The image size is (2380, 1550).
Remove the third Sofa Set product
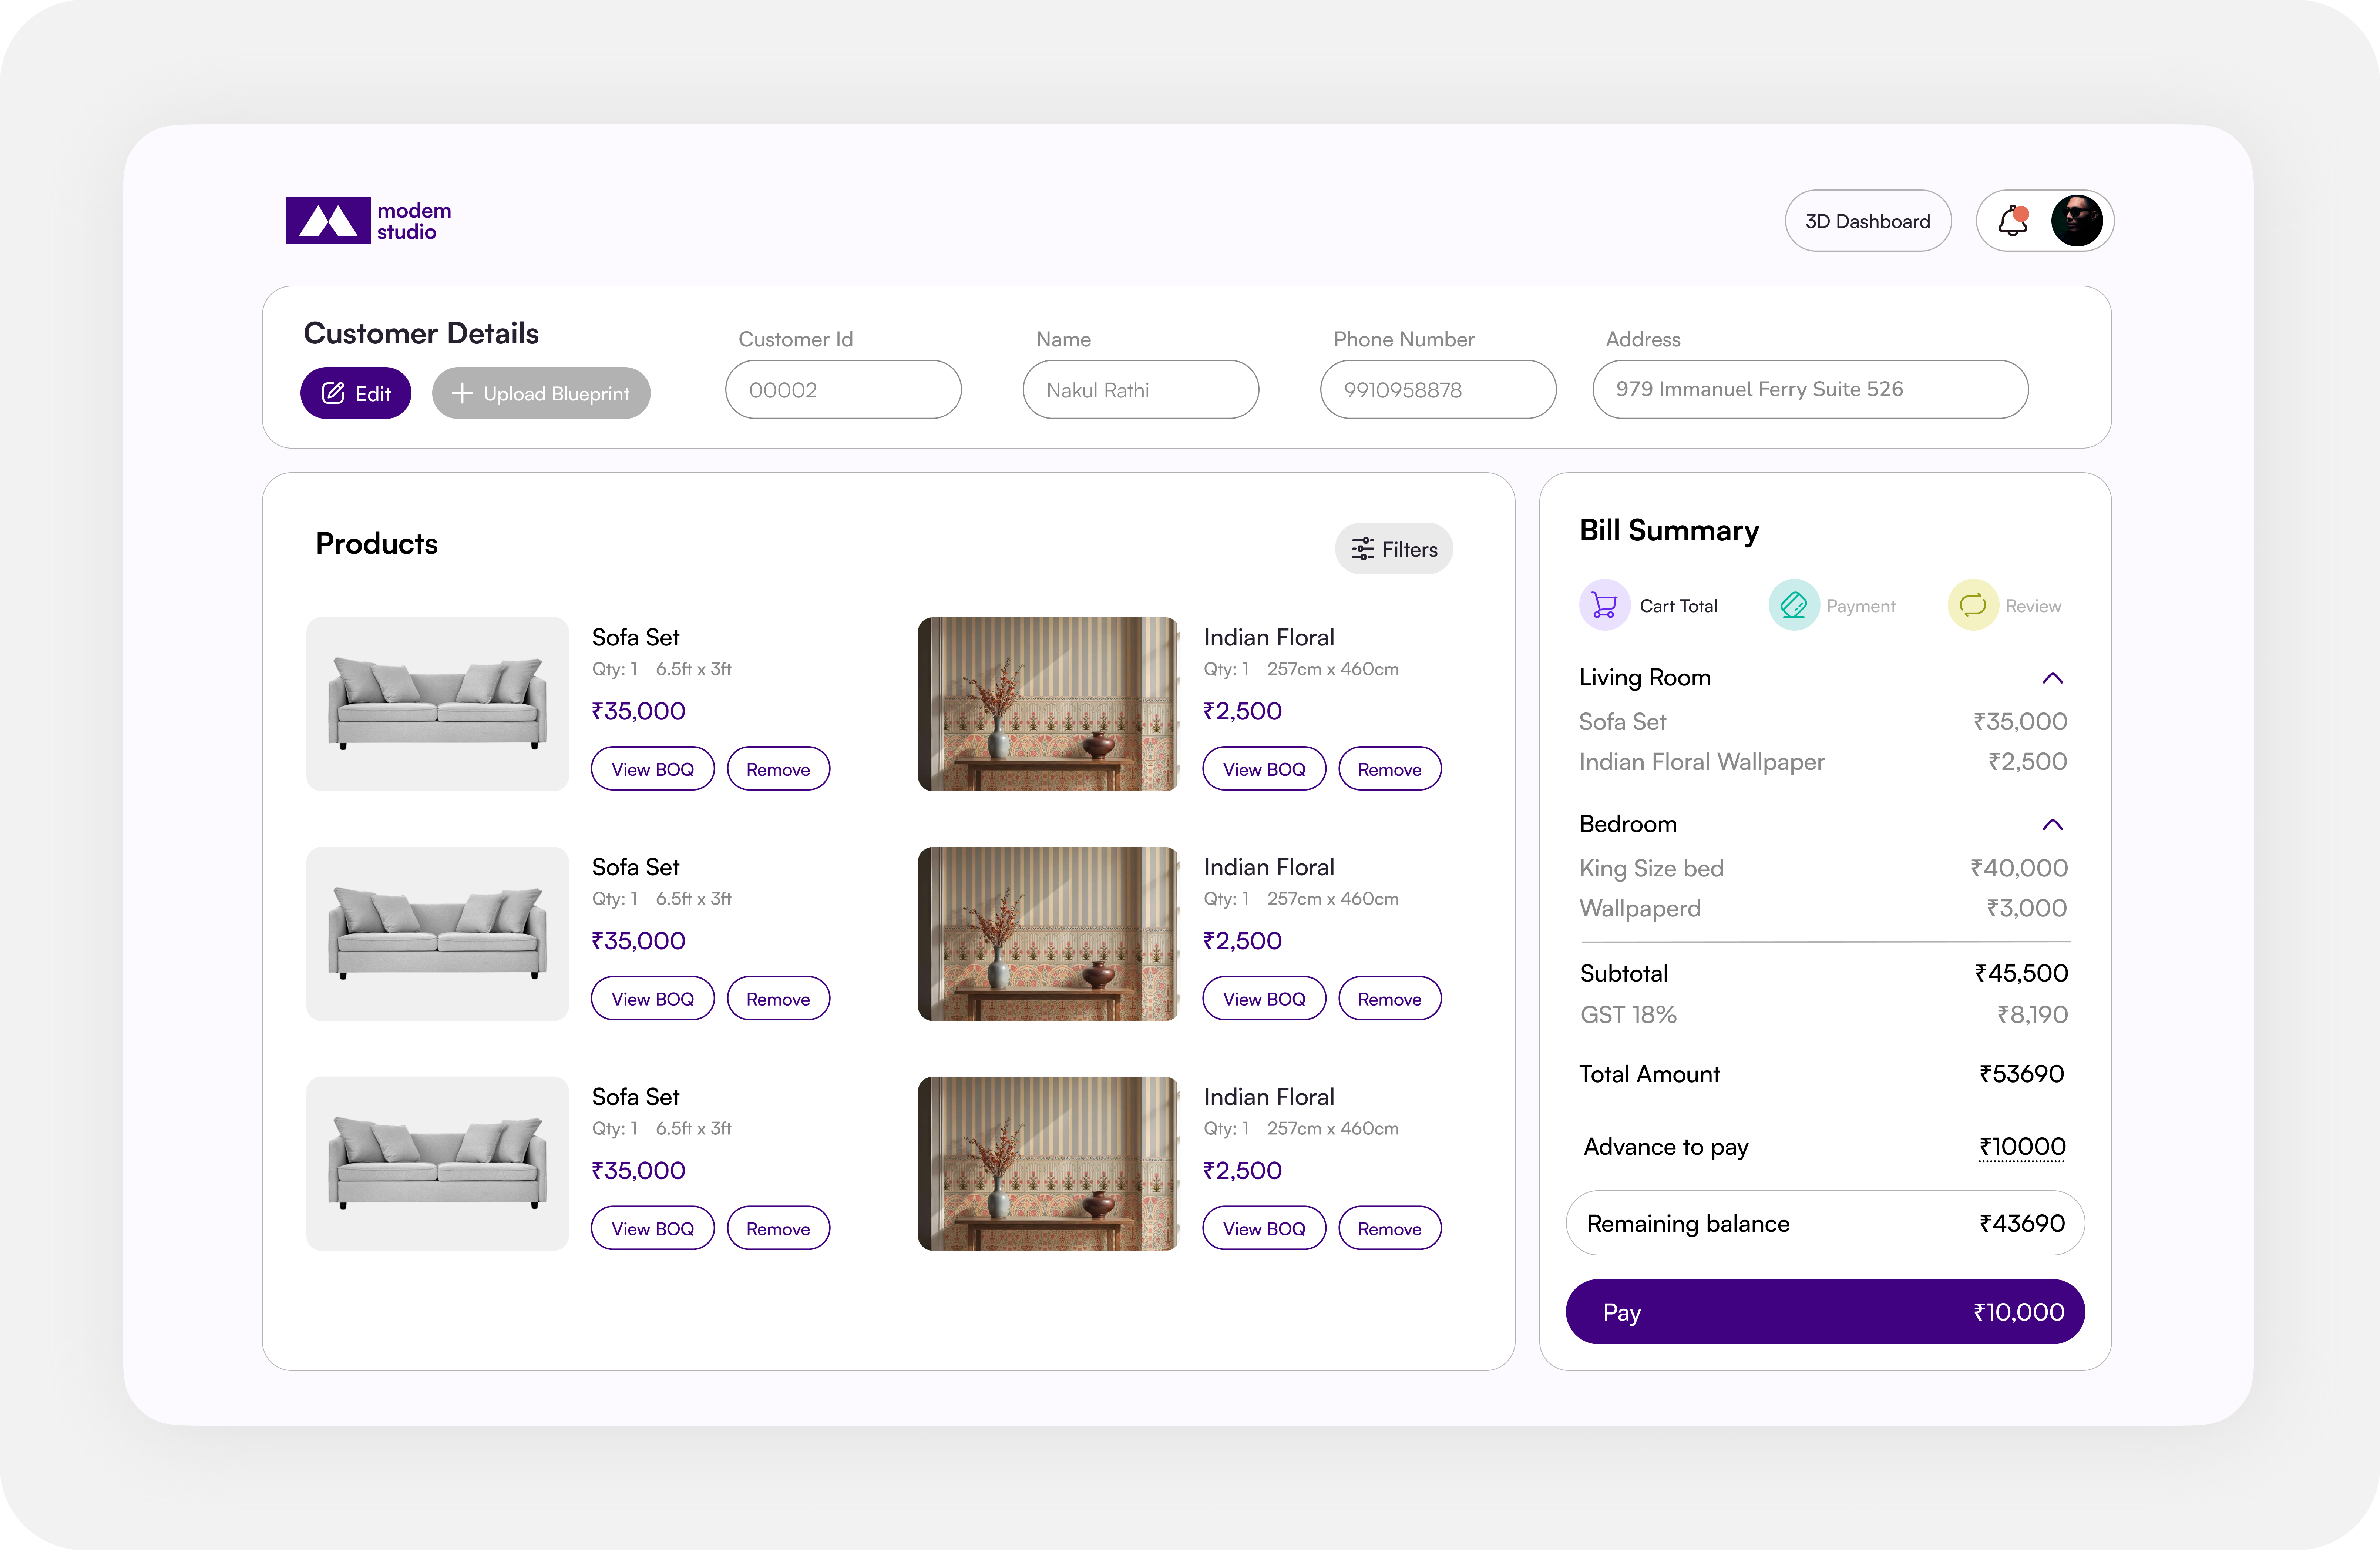[778, 1228]
